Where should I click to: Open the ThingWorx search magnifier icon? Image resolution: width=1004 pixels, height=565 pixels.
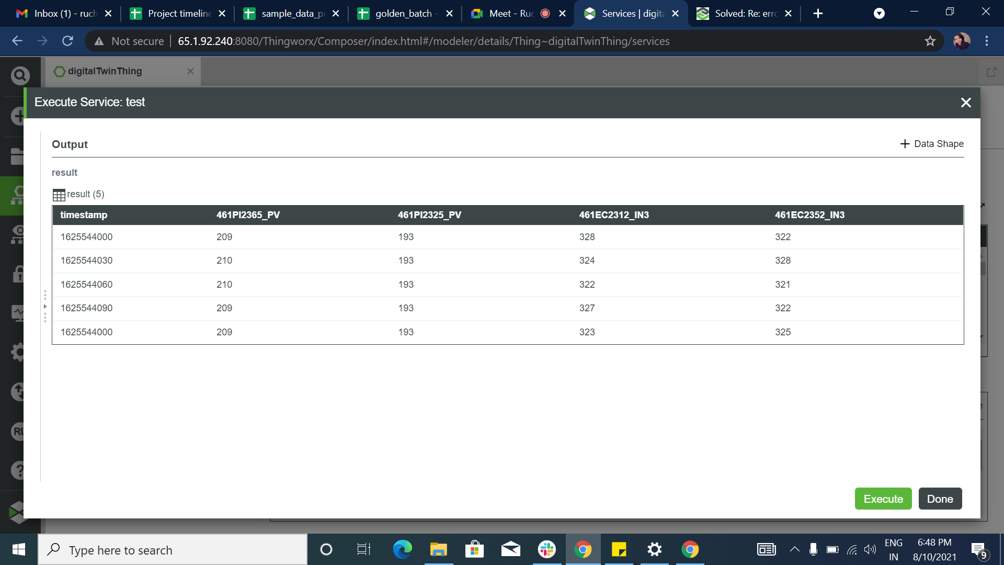[20, 76]
